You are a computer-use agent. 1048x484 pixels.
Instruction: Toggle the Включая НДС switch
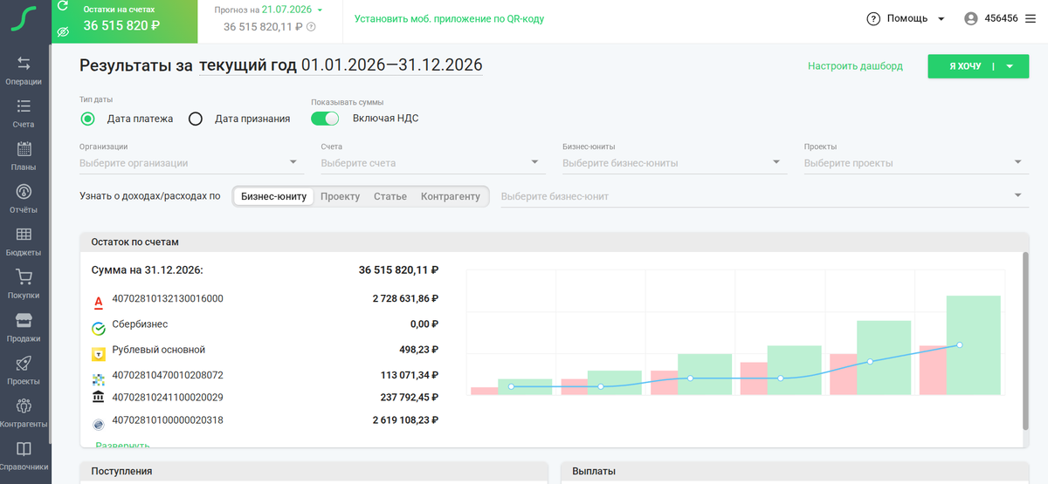(325, 119)
